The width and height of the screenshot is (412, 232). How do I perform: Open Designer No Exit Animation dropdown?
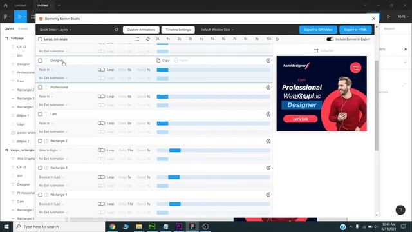tap(53, 78)
